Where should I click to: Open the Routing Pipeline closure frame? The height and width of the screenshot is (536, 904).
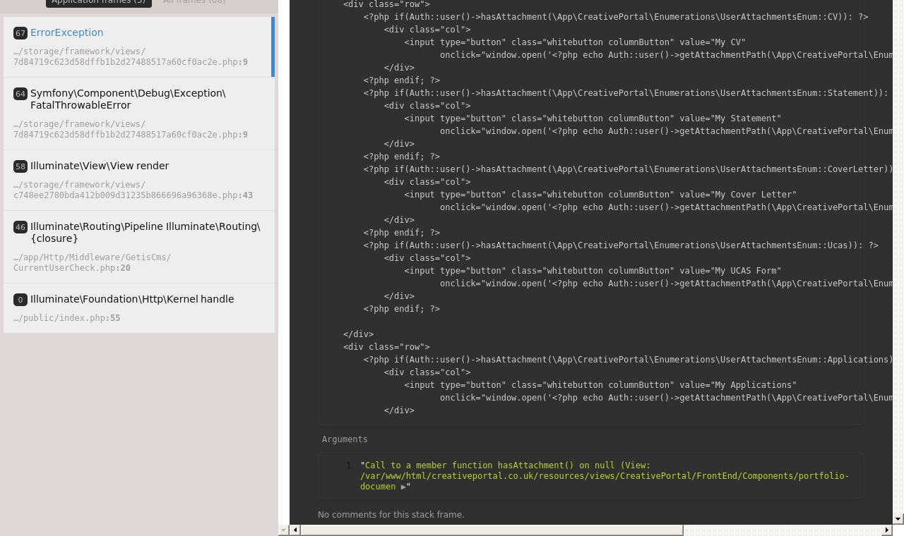tap(145, 232)
